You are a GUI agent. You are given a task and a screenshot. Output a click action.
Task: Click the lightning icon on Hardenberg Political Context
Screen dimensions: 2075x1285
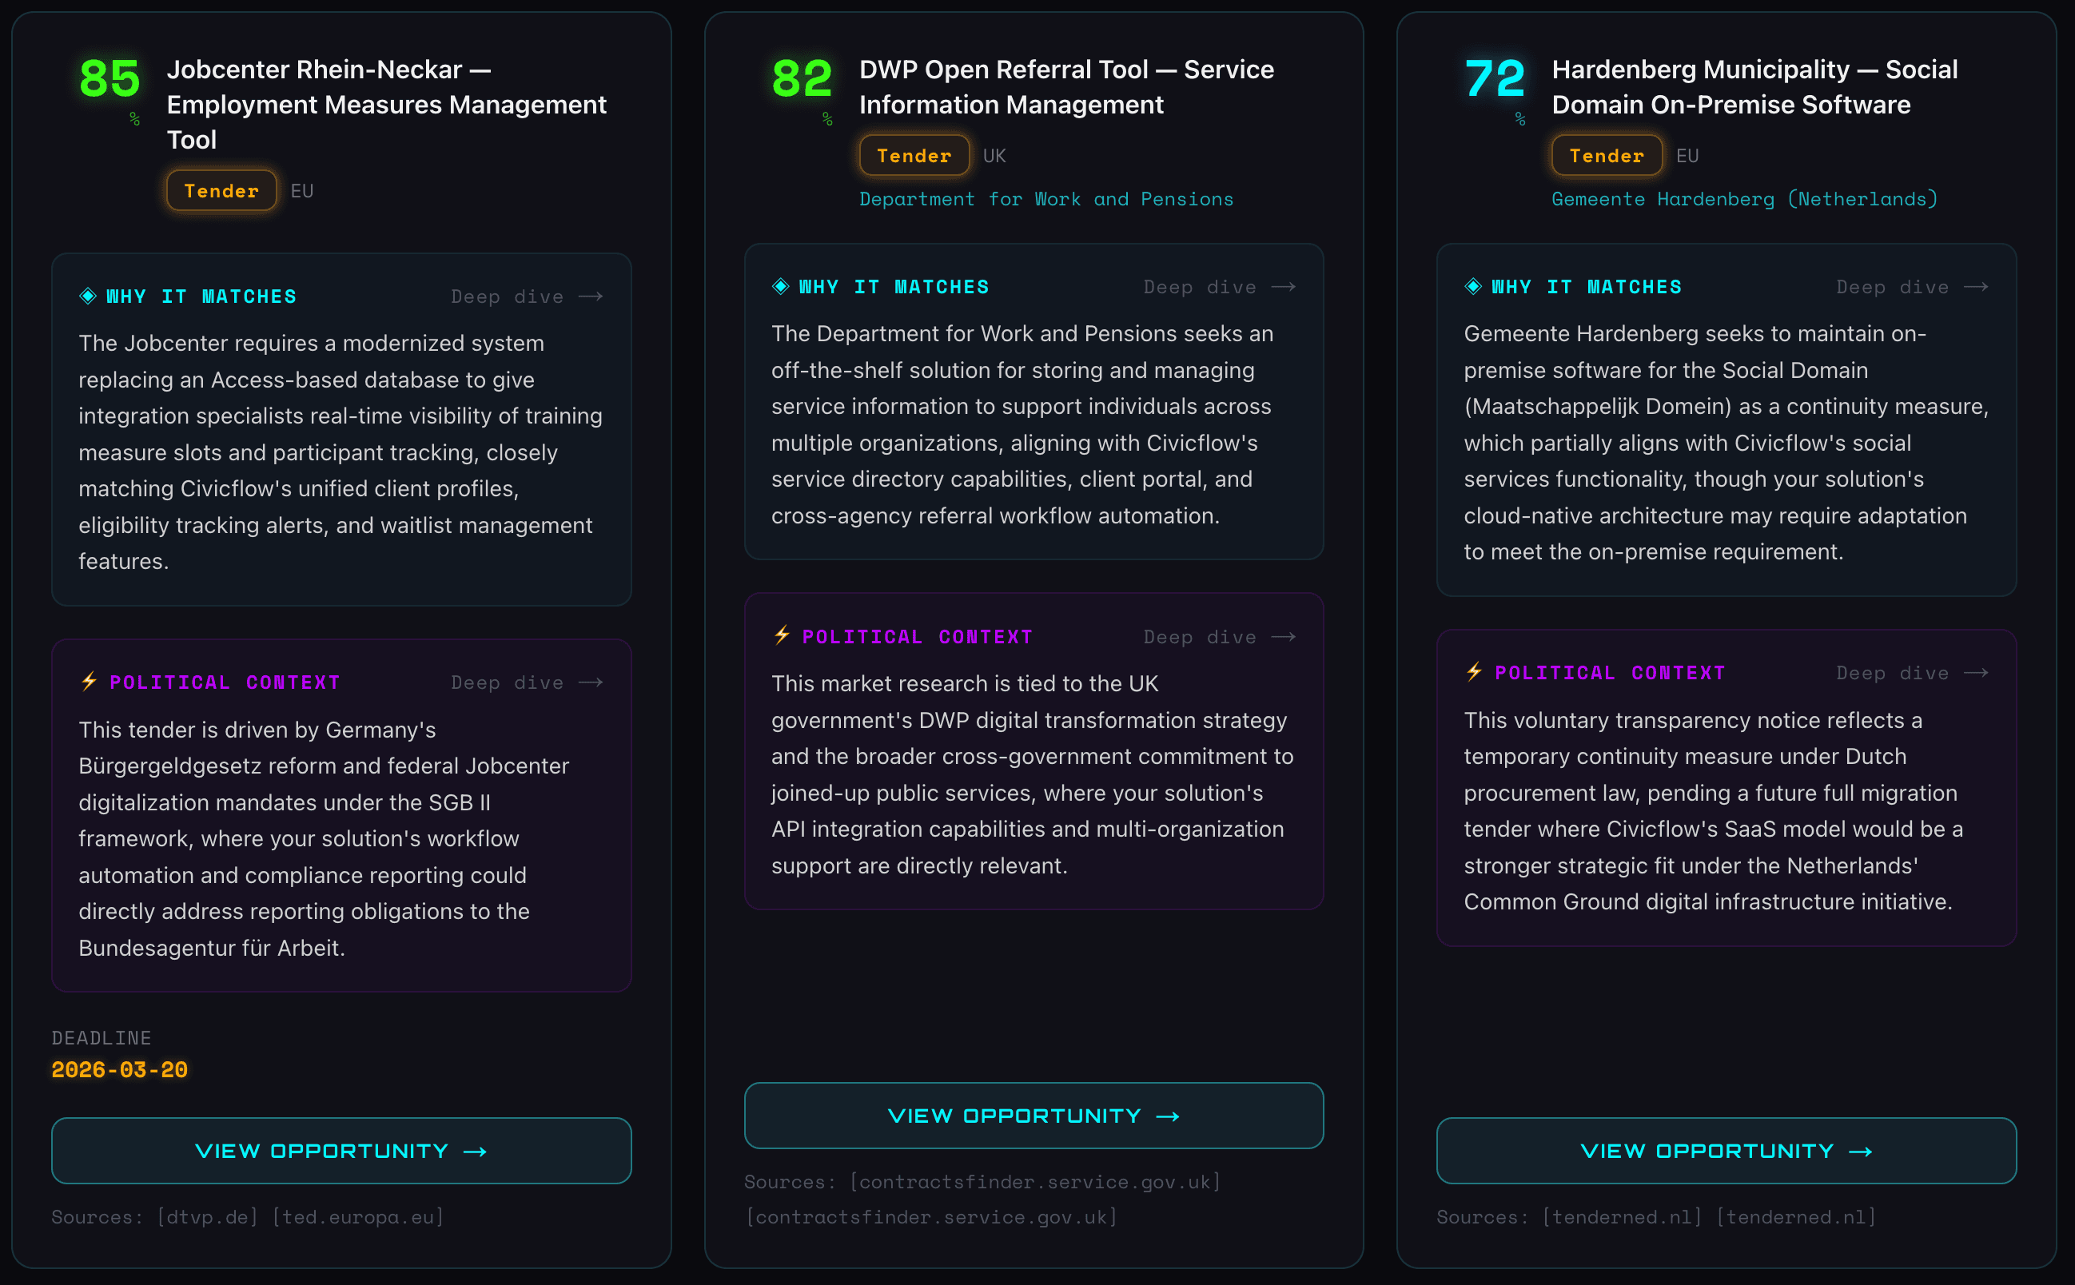[1473, 672]
